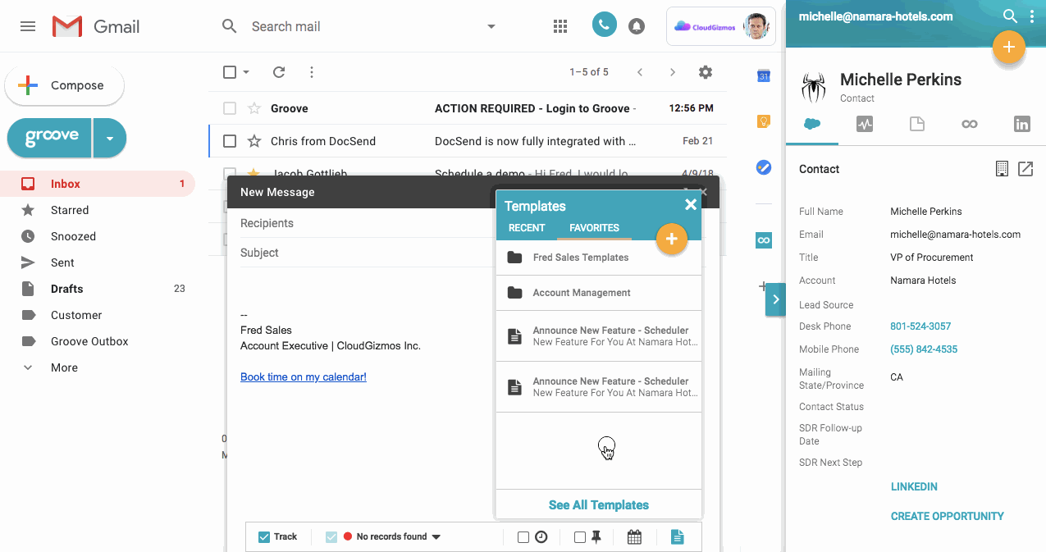Click the orange plus button in Groove panel

[1009, 48]
